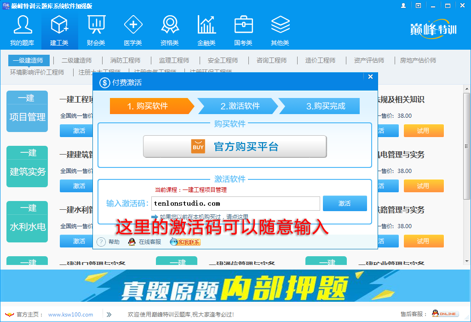Open the 财会类 category icon
The height and width of the screenshot is (322, 471).
coord(96,25)
